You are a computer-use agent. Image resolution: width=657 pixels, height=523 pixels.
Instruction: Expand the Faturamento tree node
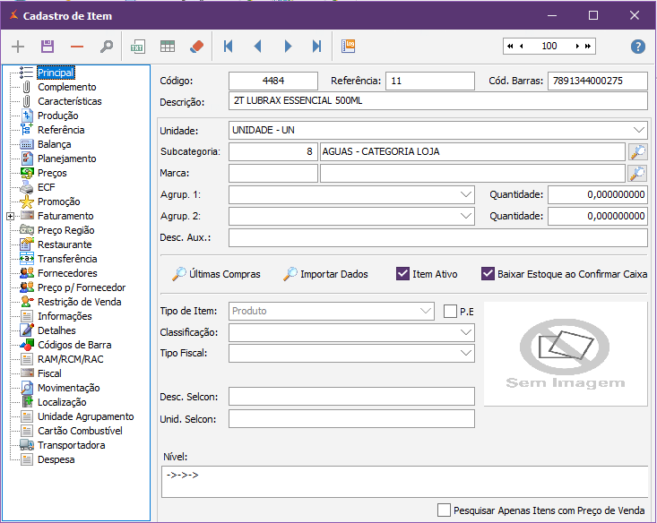coord(10,216)
